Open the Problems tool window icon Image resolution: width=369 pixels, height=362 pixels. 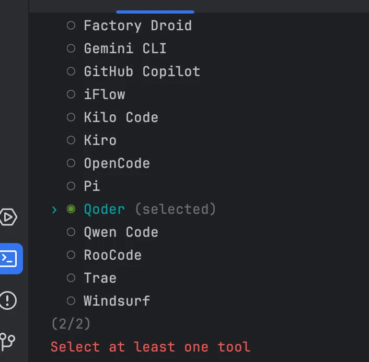click(9, 300)
